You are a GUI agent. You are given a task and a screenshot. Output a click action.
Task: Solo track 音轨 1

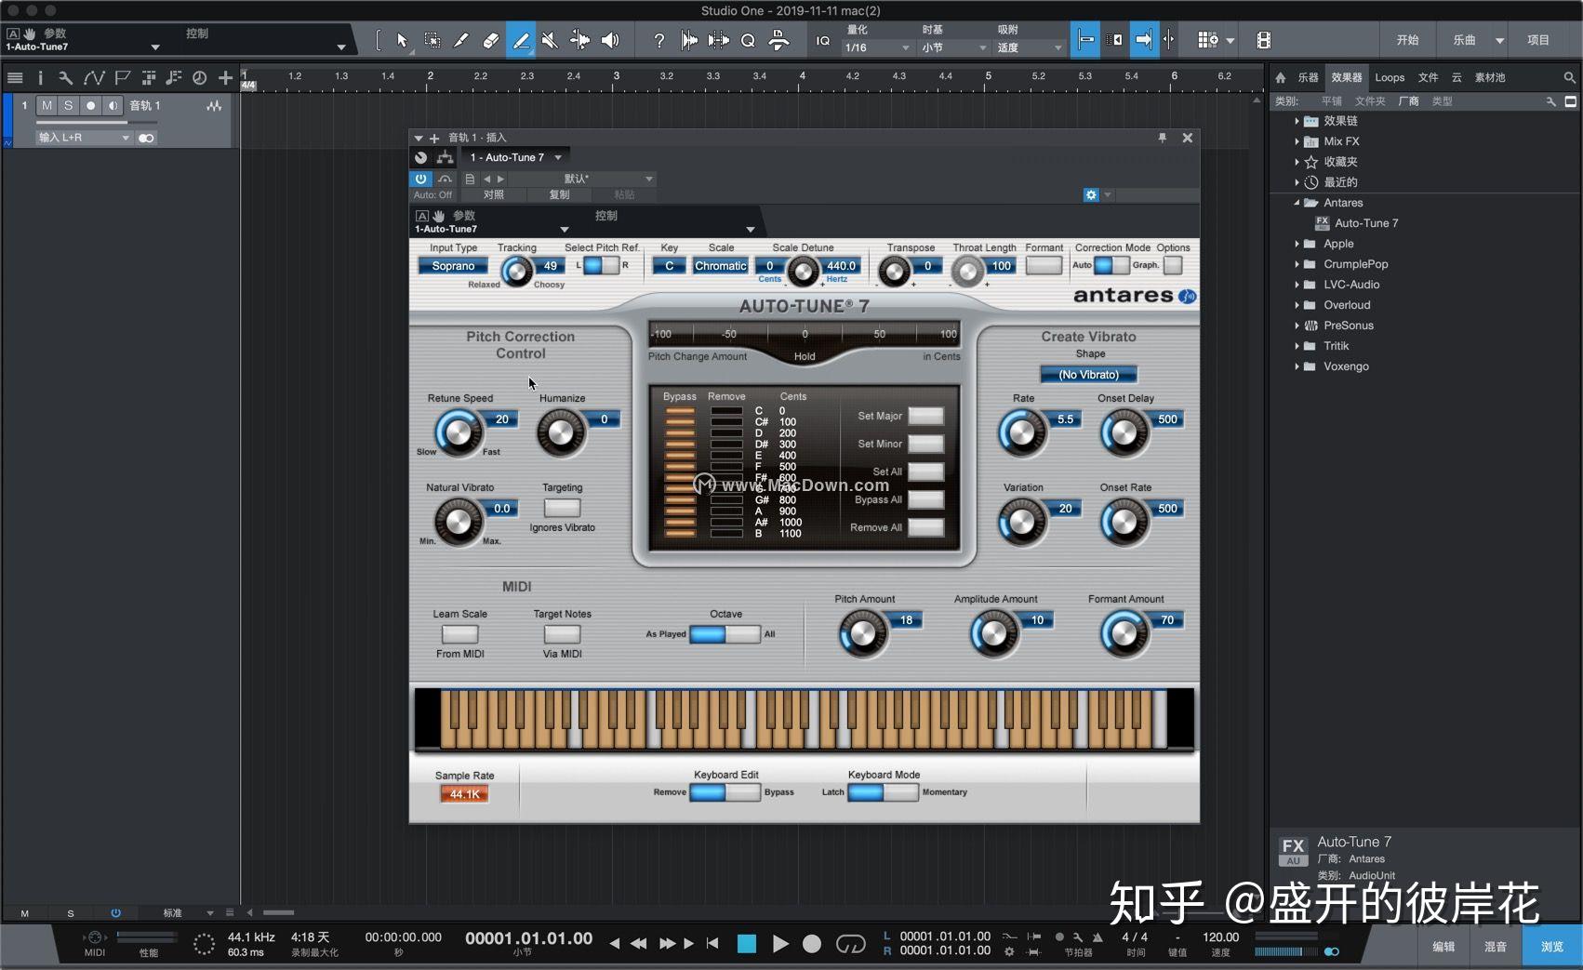point(68,105)
